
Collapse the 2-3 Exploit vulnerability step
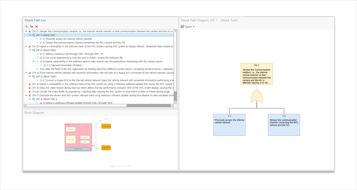(34, 62)
